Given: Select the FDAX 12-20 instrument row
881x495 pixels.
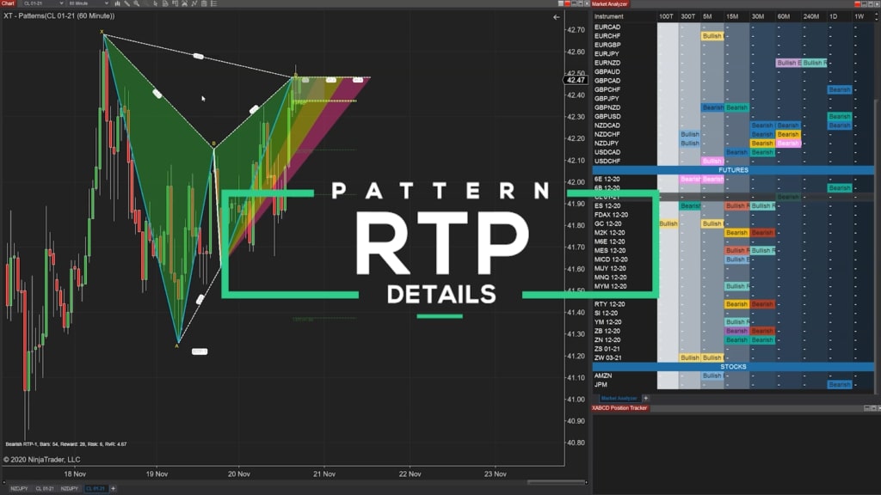Looking at the screenshot, I should point(733,215).
